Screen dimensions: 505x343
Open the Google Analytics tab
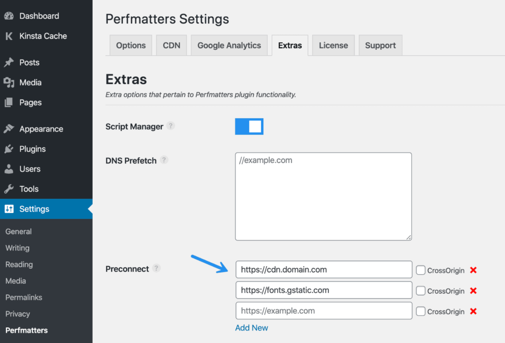click(229, 45)
